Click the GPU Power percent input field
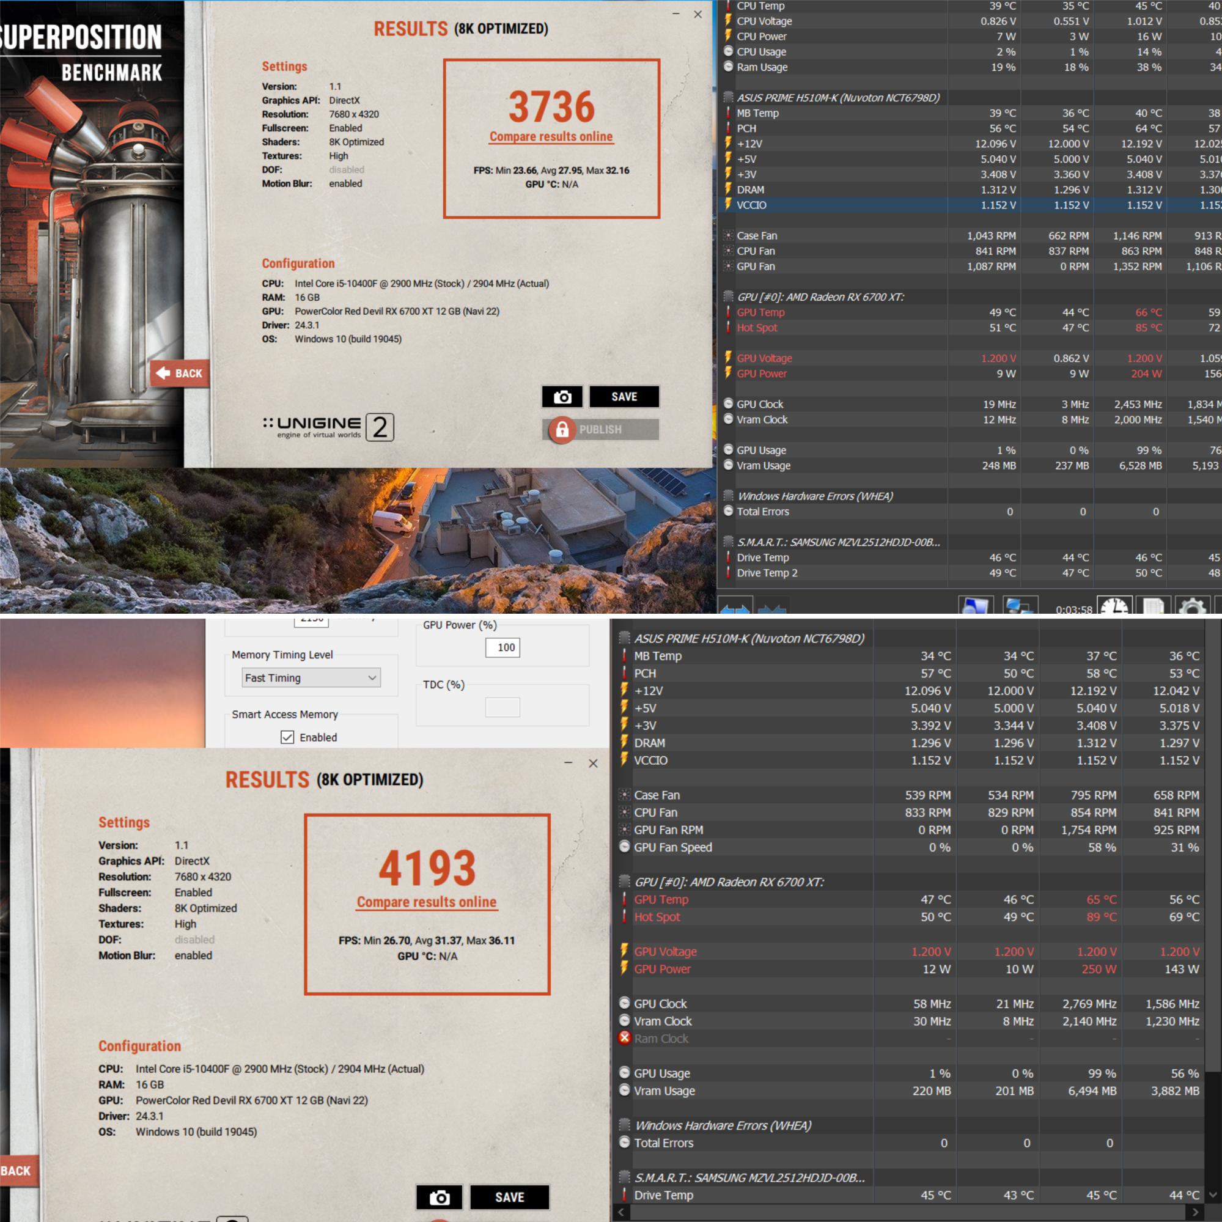Image resolution: width=1222 pixels, height=1222 pixels. click(x=502, y=647)
